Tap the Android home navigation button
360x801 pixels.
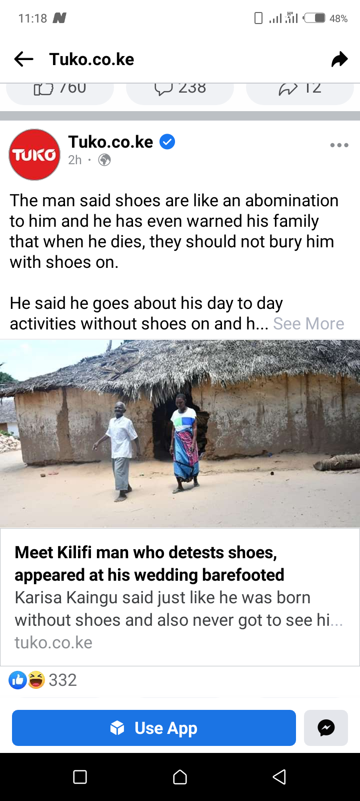click(x=180, y=777)
